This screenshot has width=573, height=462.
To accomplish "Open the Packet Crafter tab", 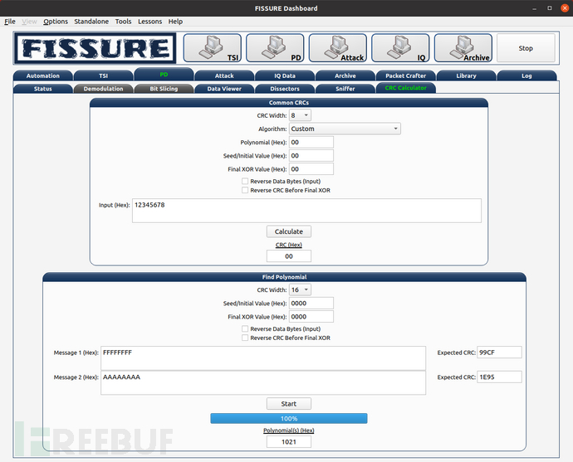I will click(405, 75).
